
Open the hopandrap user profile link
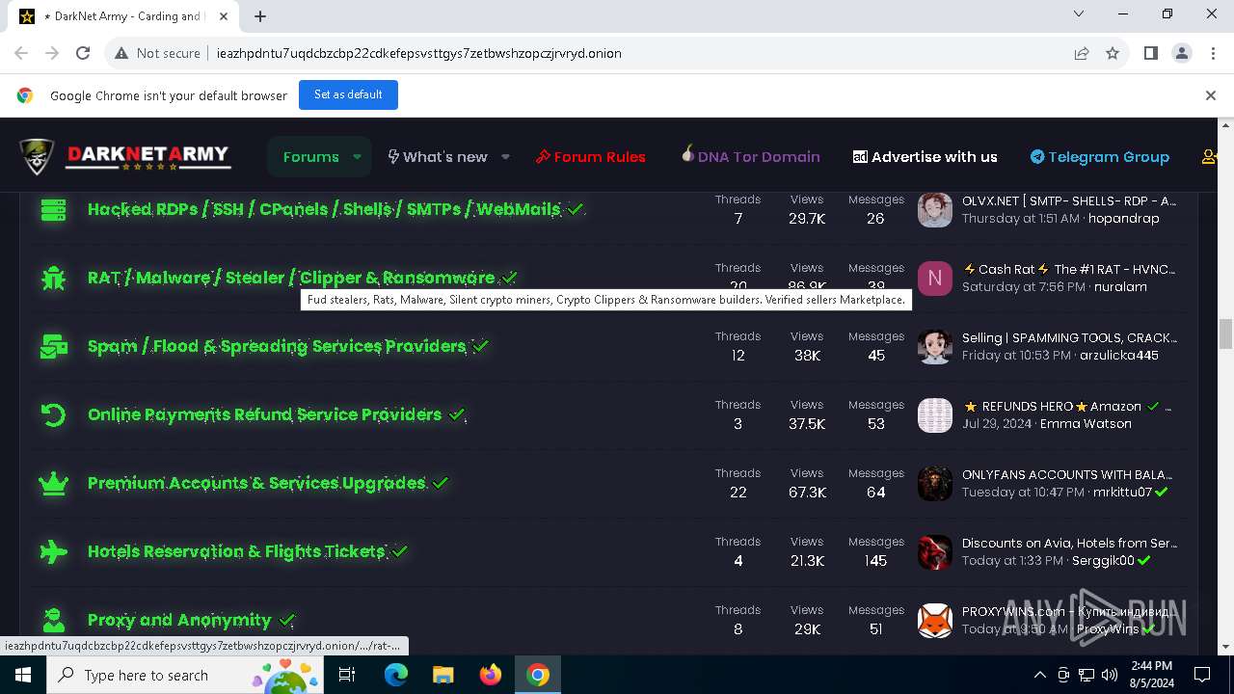tap(1123, 219)
